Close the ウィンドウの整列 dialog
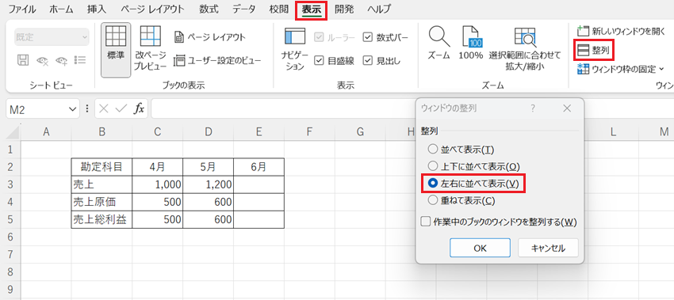This screenshot has width=674, height=300. pos(567,108)
